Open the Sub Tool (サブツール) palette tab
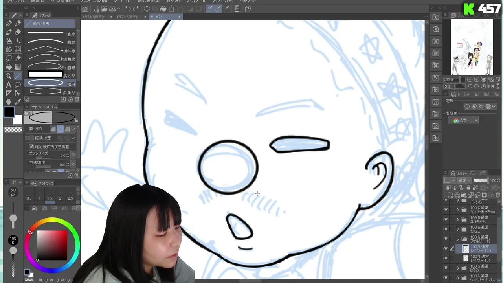Screen dimensions: 503x283 coord(41,15)
